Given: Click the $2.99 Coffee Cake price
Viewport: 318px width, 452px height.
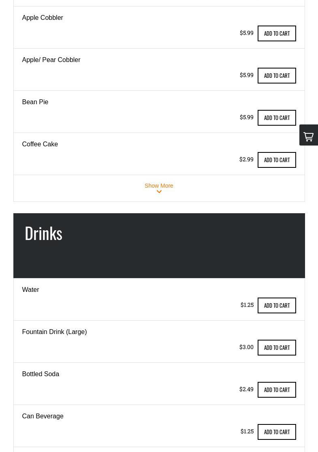Looking at the screenshot, I should (246, 159).
